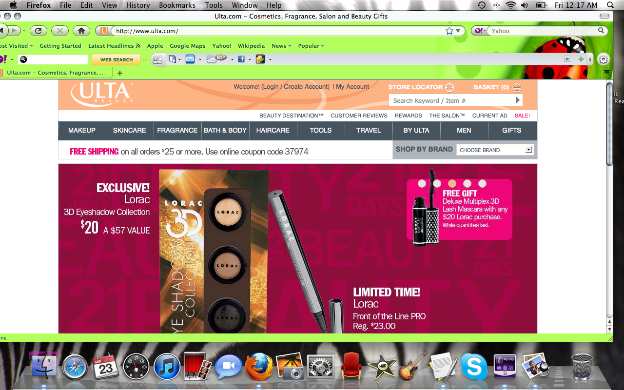Open the History menu

[138, 5]
